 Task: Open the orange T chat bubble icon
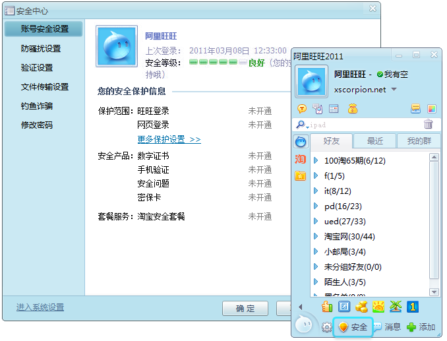coord(302,109)
